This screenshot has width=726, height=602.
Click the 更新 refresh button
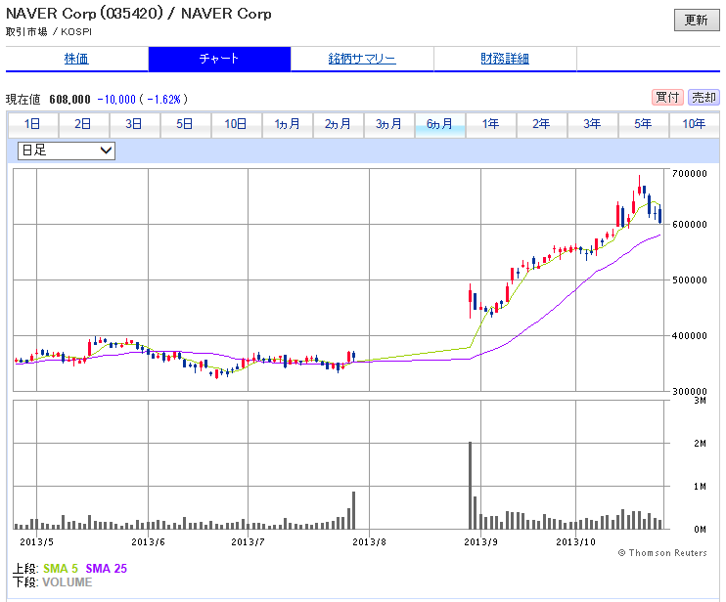[697, 20]
